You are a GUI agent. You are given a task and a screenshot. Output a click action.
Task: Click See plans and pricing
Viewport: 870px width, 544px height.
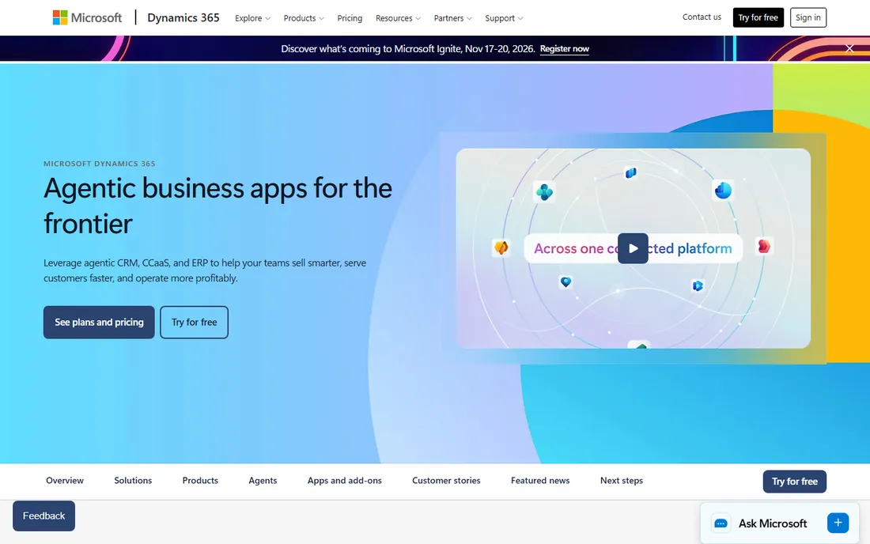coord(99,322)
